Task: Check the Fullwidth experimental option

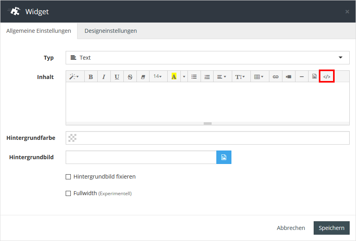Action: pos(68,194)
